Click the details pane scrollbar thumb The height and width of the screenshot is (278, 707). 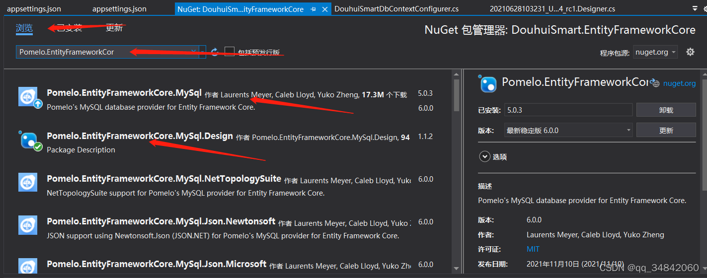pyautogui.click(x=704, y=134)
